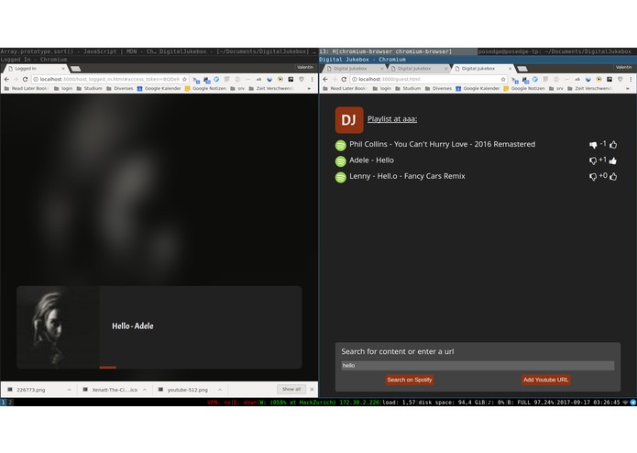Expand options for youtube-512.png download
This screenshot has height=453, width=637.
[220, 390]
